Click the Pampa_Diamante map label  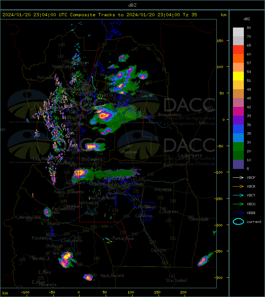click(x=69, y=192)
